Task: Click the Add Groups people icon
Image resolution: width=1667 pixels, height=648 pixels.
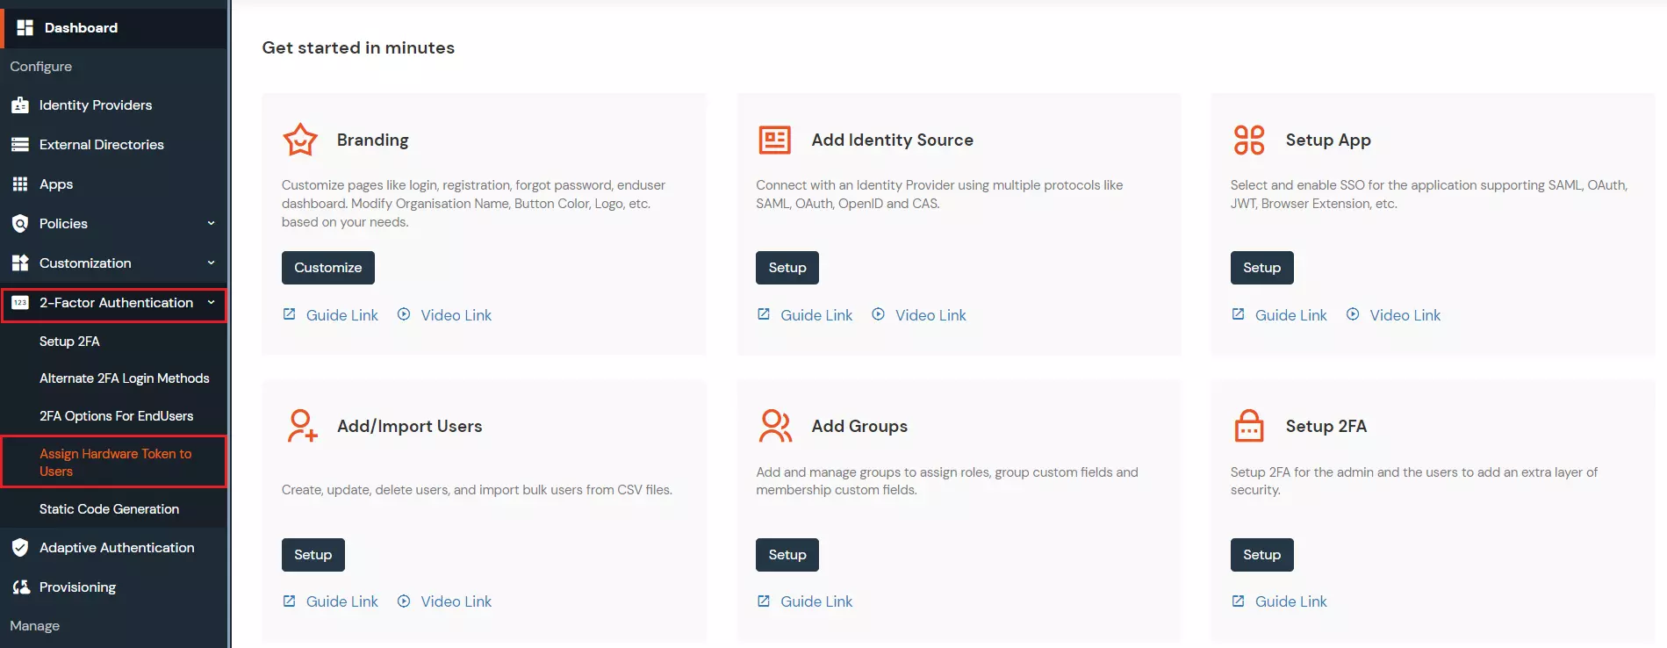Action: (775, 426)
